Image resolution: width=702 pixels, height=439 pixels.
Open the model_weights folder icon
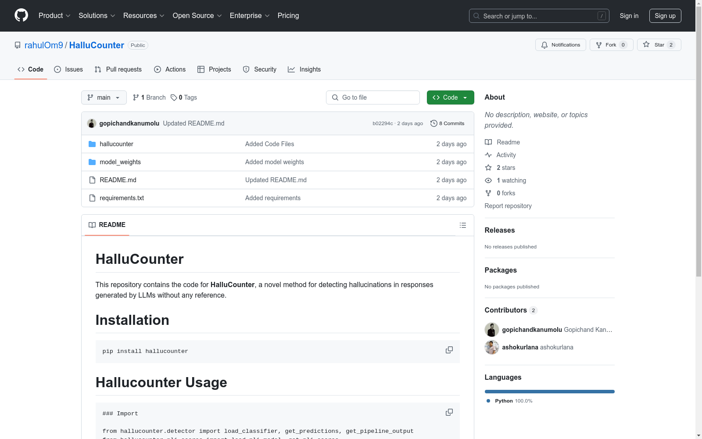click(92, 162)
